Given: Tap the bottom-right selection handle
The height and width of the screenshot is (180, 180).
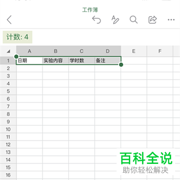Looking at the screenshot, I should point(121,64).
